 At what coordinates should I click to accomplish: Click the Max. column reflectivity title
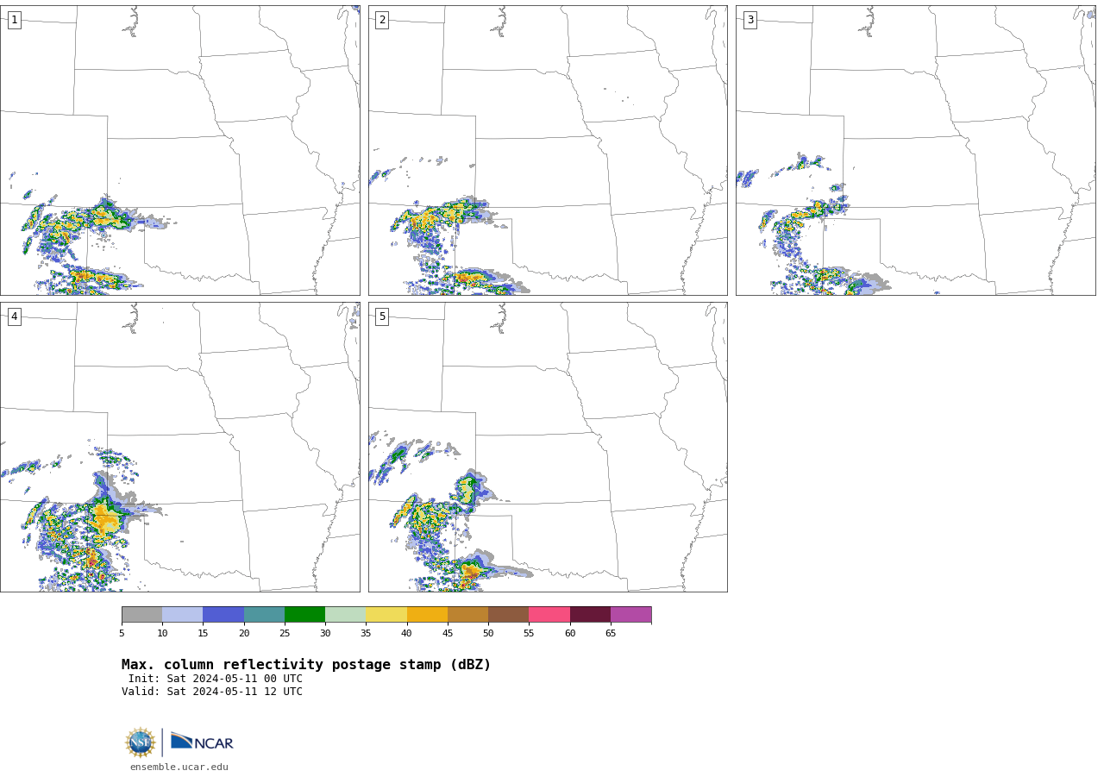306,665
